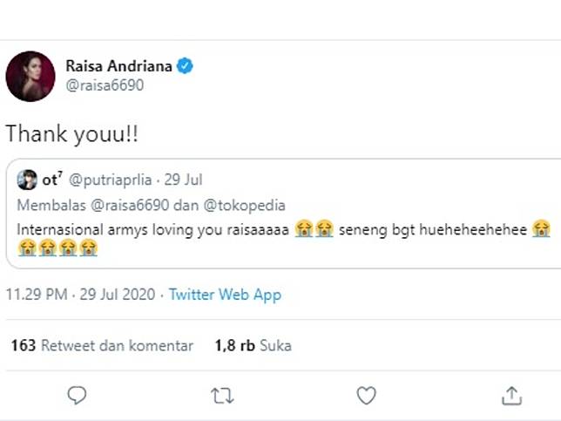The height and width of the screenshot is (421, 561).
Task: View the 163 Retweet dan komentar list
Action: point(102,345)
